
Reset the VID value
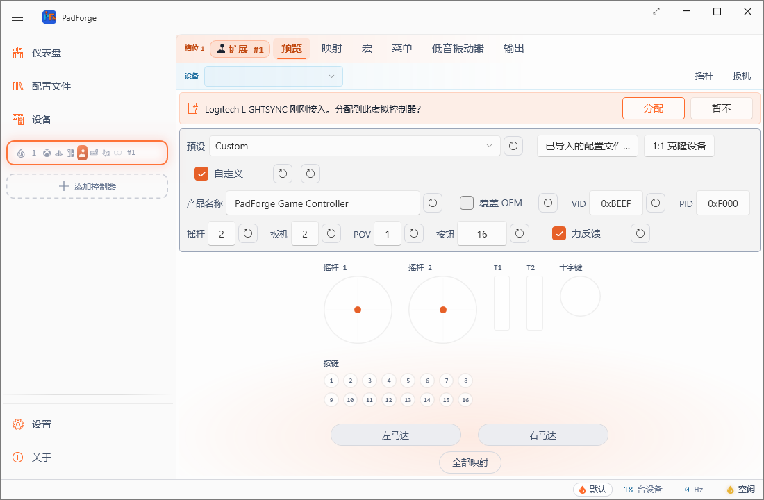point(656,203)
